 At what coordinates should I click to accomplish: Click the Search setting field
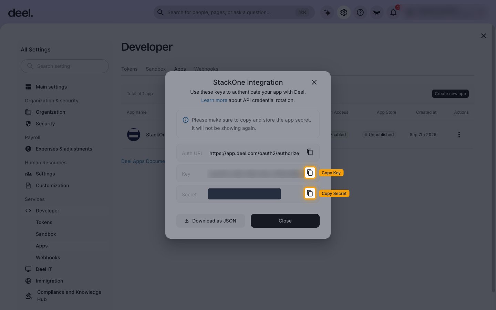(x=65, y=66)
